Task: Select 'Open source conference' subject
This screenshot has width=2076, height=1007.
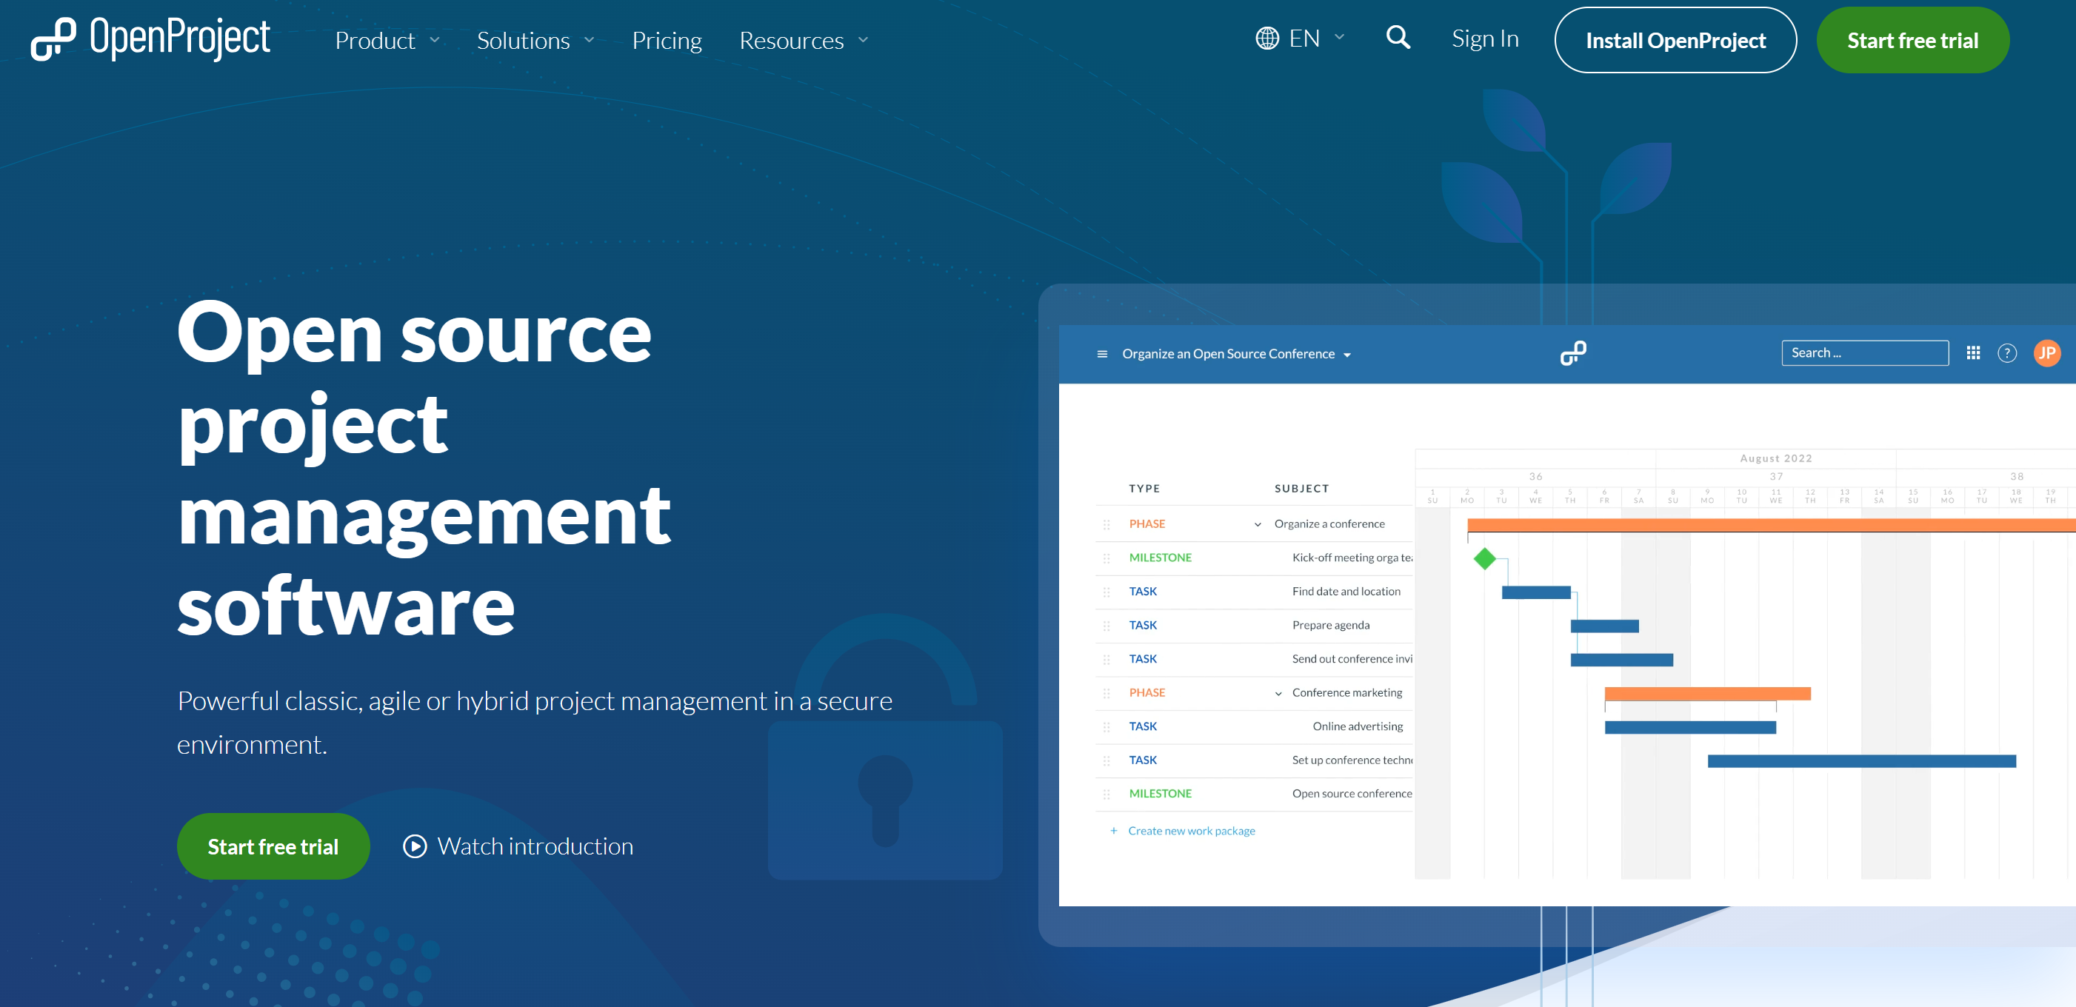Action: point(1352,794)
